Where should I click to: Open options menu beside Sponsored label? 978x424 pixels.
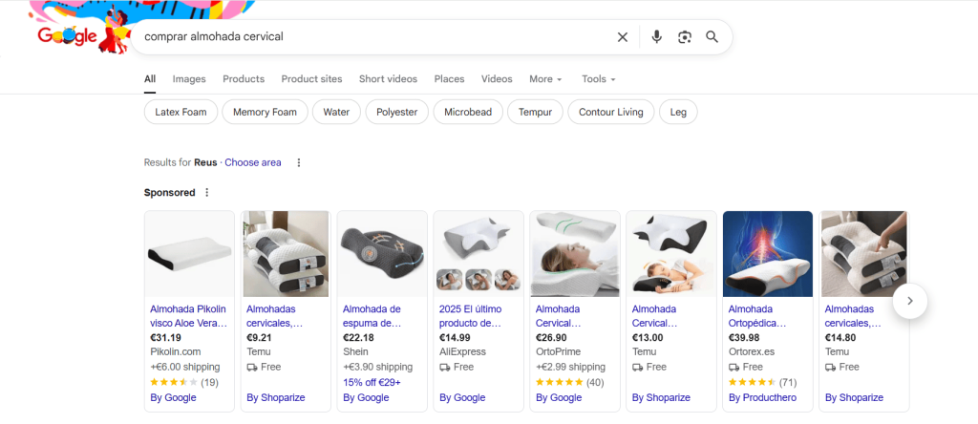tap(206, 192)
